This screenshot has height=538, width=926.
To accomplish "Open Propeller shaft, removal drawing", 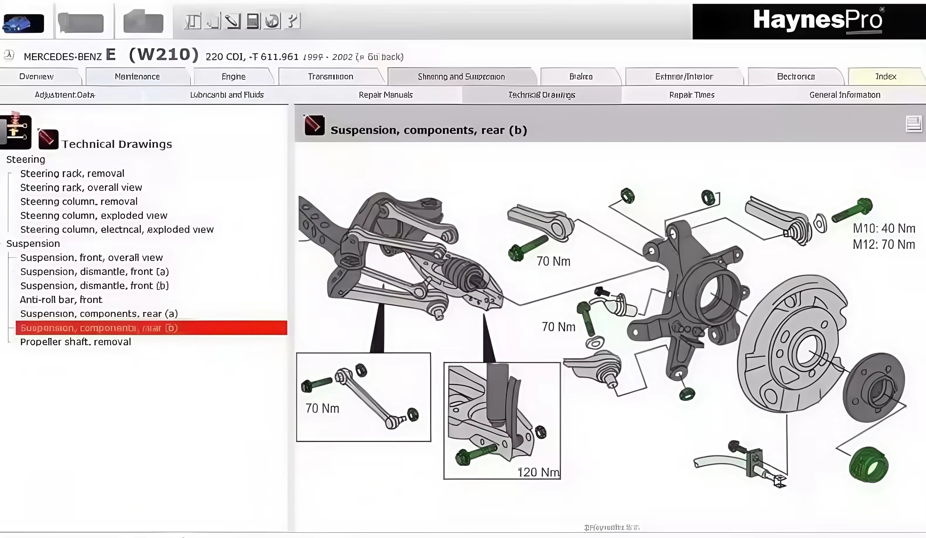I will pos(75,342).
